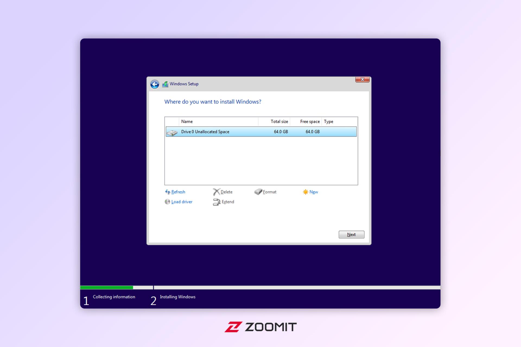The image size is (521, 347).
Task: Click the green setup progress bar
Action: pos(107,287)
